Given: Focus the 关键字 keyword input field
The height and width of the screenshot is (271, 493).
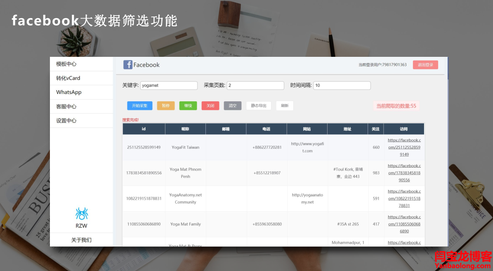Looking at the screenshot, I should pos(169,86).
